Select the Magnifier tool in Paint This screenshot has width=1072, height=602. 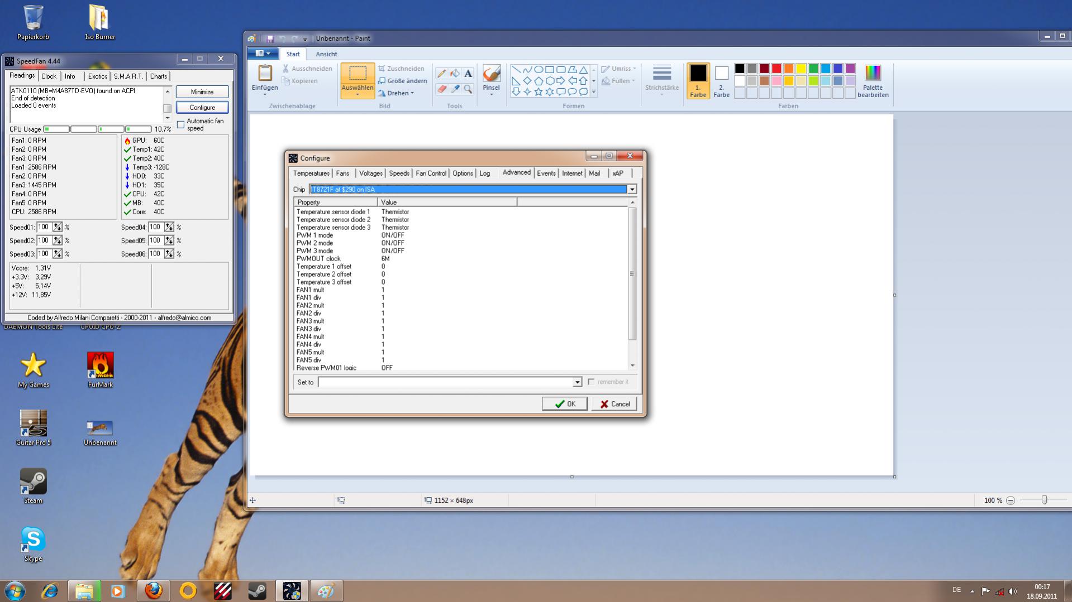point(468,89)
